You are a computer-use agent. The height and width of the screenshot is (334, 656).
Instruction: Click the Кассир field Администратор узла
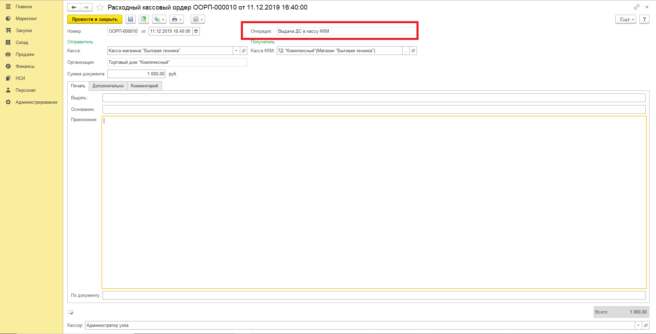coord(360,325)
